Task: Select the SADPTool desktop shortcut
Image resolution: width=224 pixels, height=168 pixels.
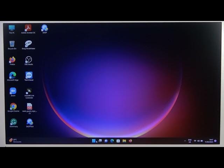Action: pyautogui.click(x=30, y=123)
